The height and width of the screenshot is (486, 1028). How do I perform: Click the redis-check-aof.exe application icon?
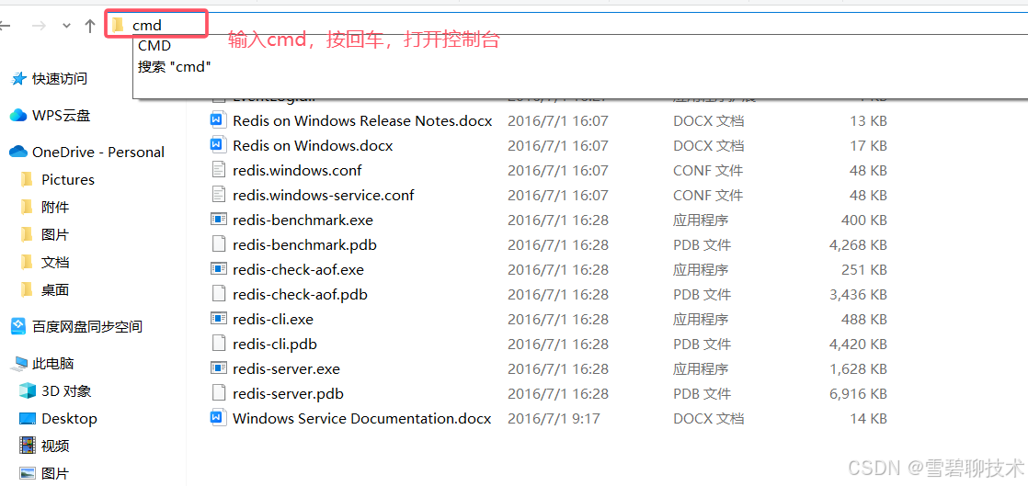(x=218, y=269)
